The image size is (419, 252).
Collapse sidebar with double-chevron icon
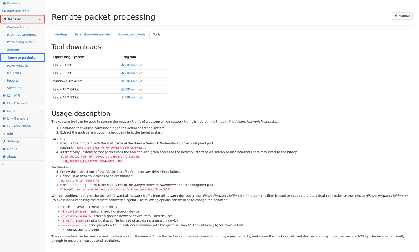[x=3, y=164]
